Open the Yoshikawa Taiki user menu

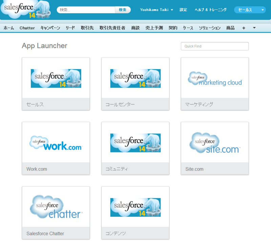(157, 10)
